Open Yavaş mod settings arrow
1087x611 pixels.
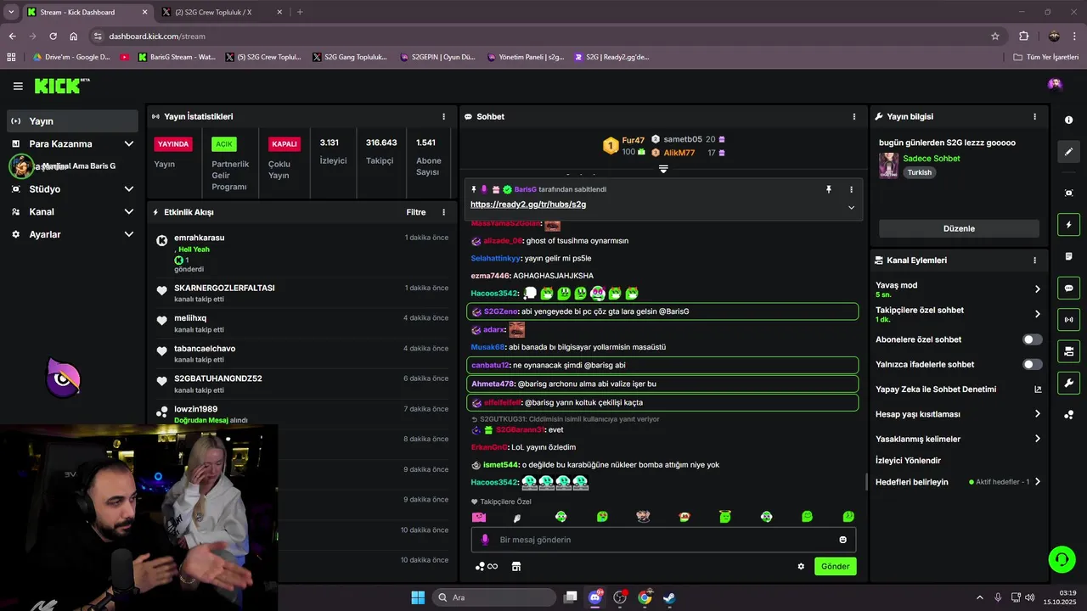(1037, 289)
